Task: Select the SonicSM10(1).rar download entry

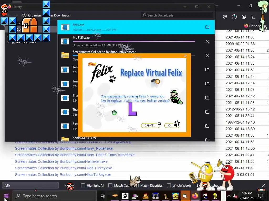Action: tap(136, 139)
